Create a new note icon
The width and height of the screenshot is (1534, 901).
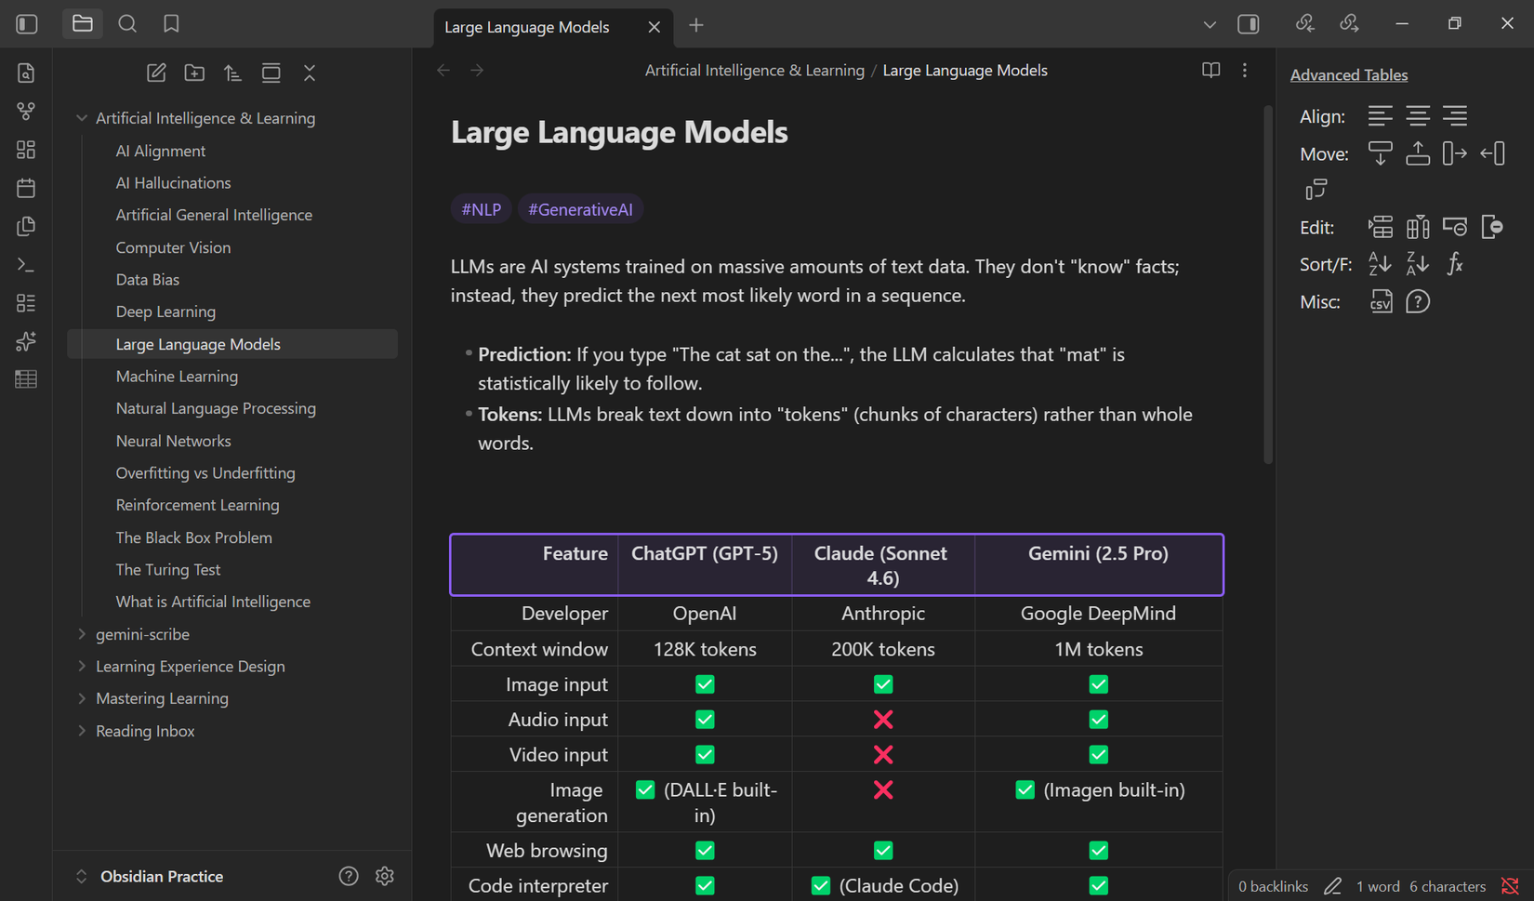coord(156,73)
